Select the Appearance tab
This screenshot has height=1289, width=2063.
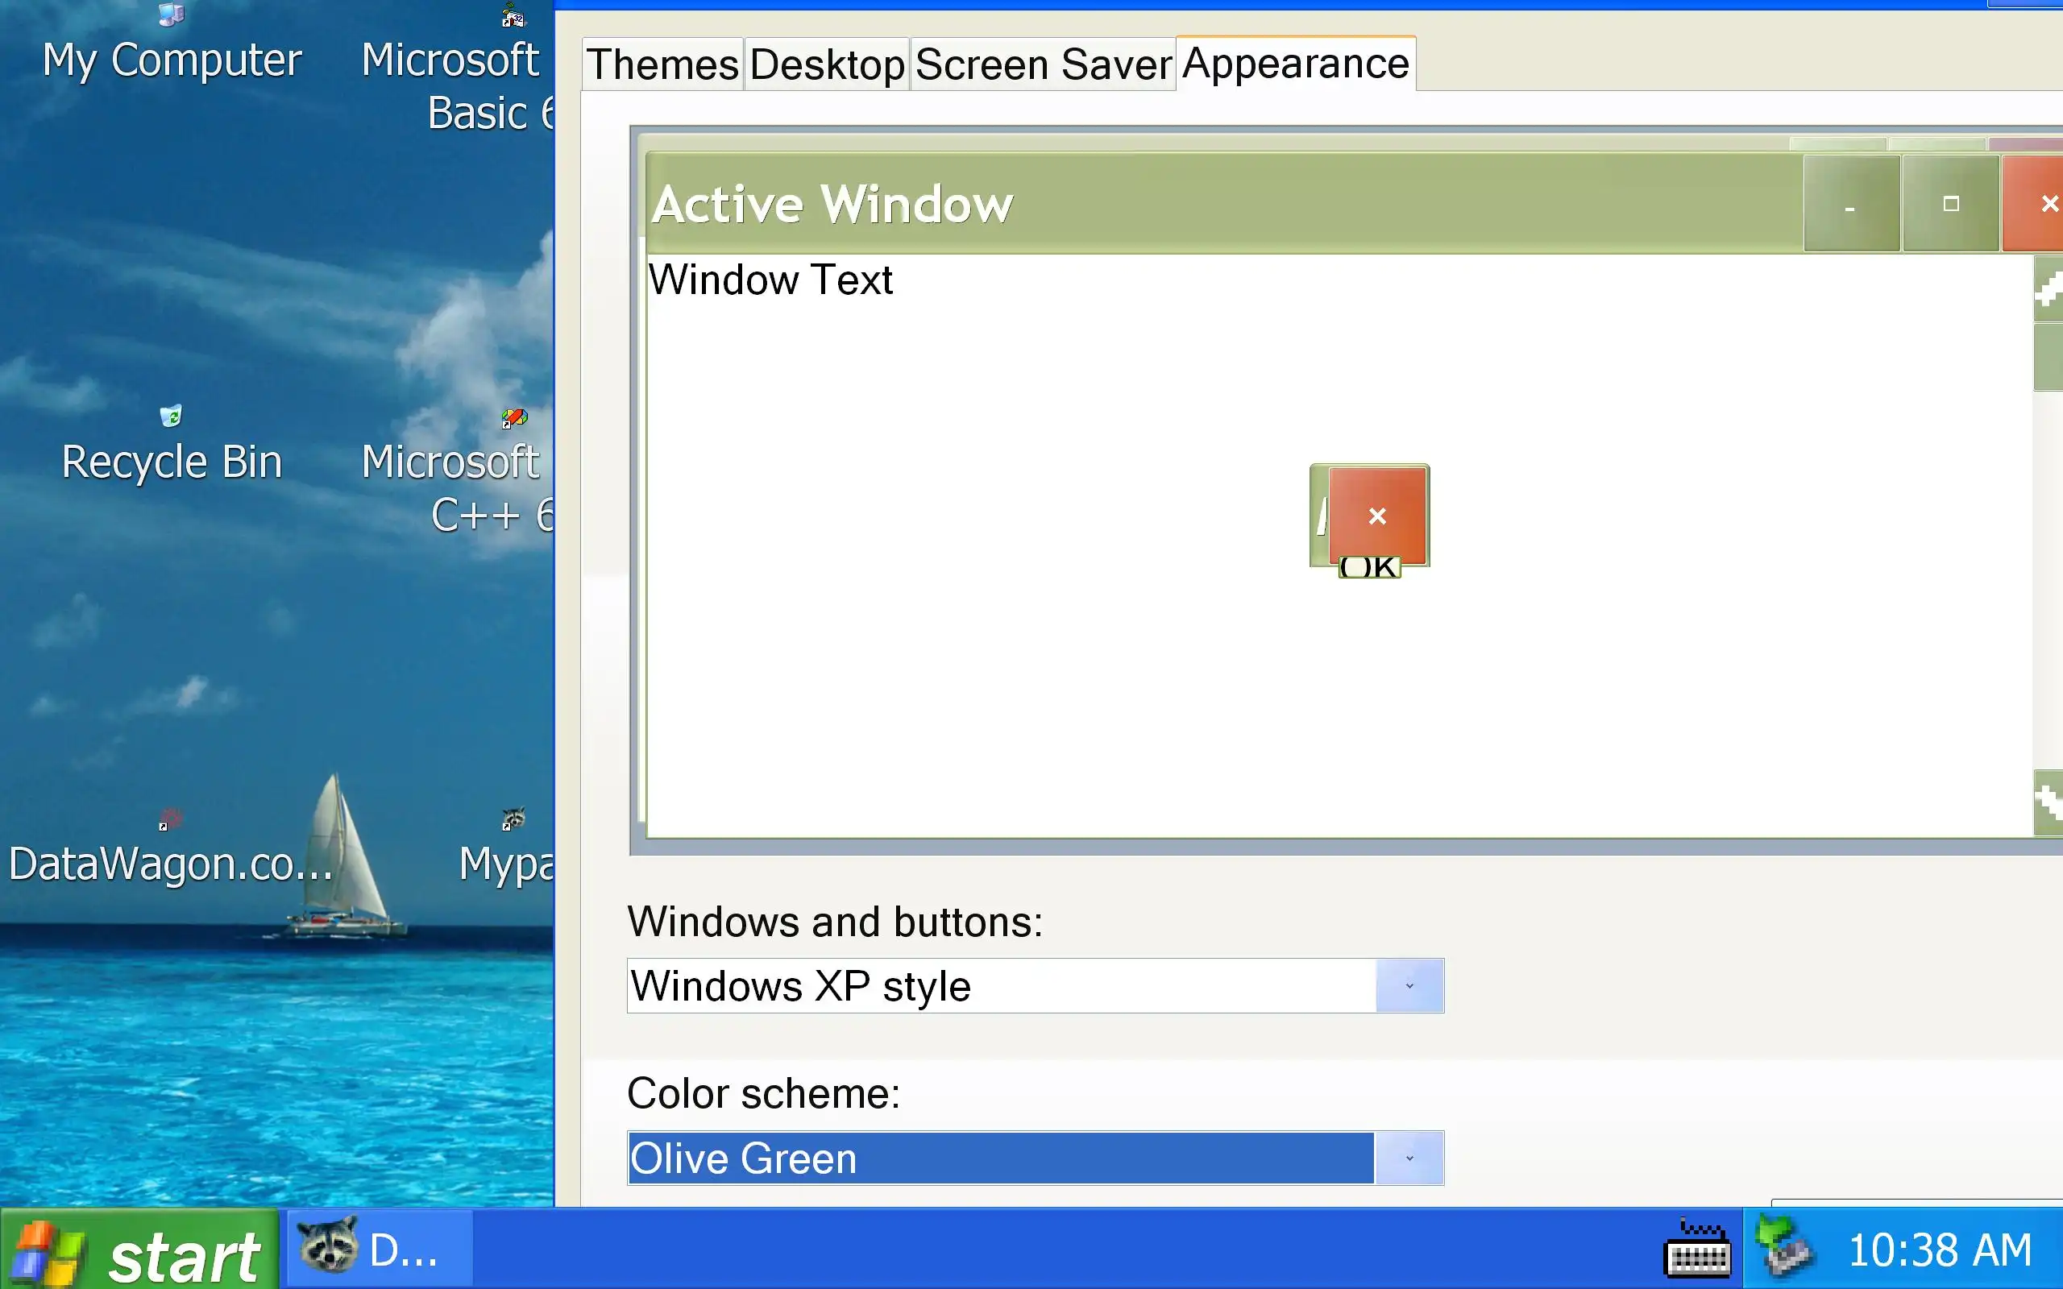(1295, 63)
